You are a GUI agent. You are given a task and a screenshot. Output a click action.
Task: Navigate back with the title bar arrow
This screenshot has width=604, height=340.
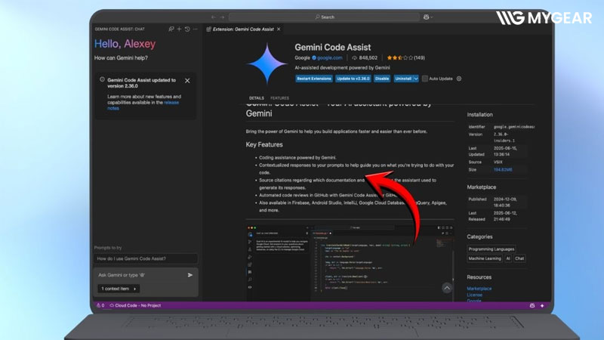point(214,17)
